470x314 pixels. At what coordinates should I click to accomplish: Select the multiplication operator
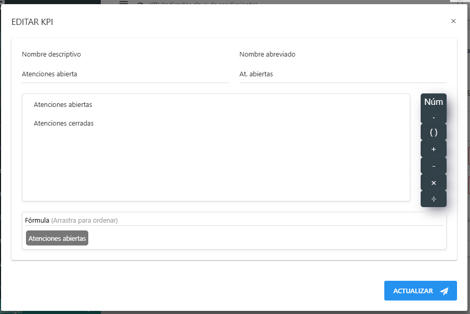(x=434, y=183)
